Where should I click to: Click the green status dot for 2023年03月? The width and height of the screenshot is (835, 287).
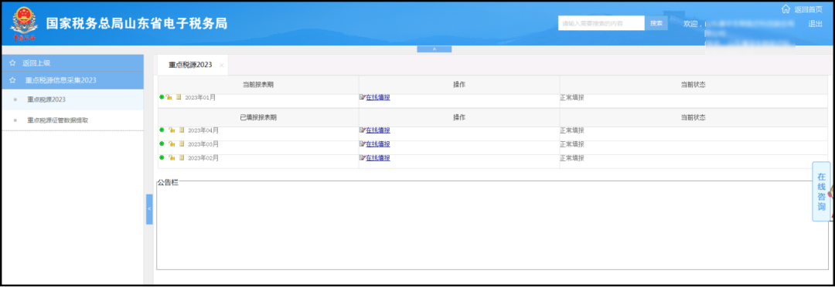(162, 143)
